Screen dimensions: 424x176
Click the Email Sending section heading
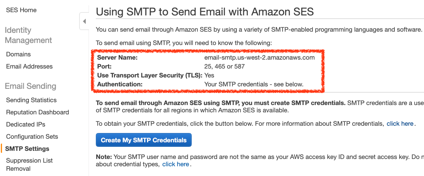[x=30, y=86]
